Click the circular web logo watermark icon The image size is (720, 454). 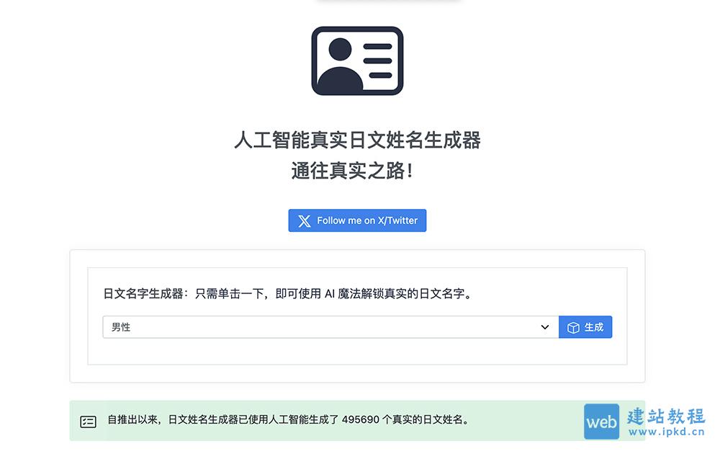[x=602, y=422]
